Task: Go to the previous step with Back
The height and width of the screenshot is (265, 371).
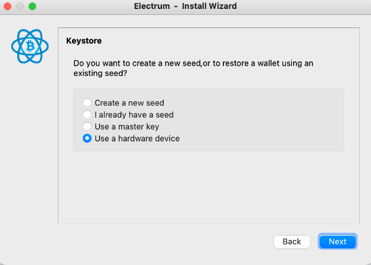Action: (x=292, y=242)
